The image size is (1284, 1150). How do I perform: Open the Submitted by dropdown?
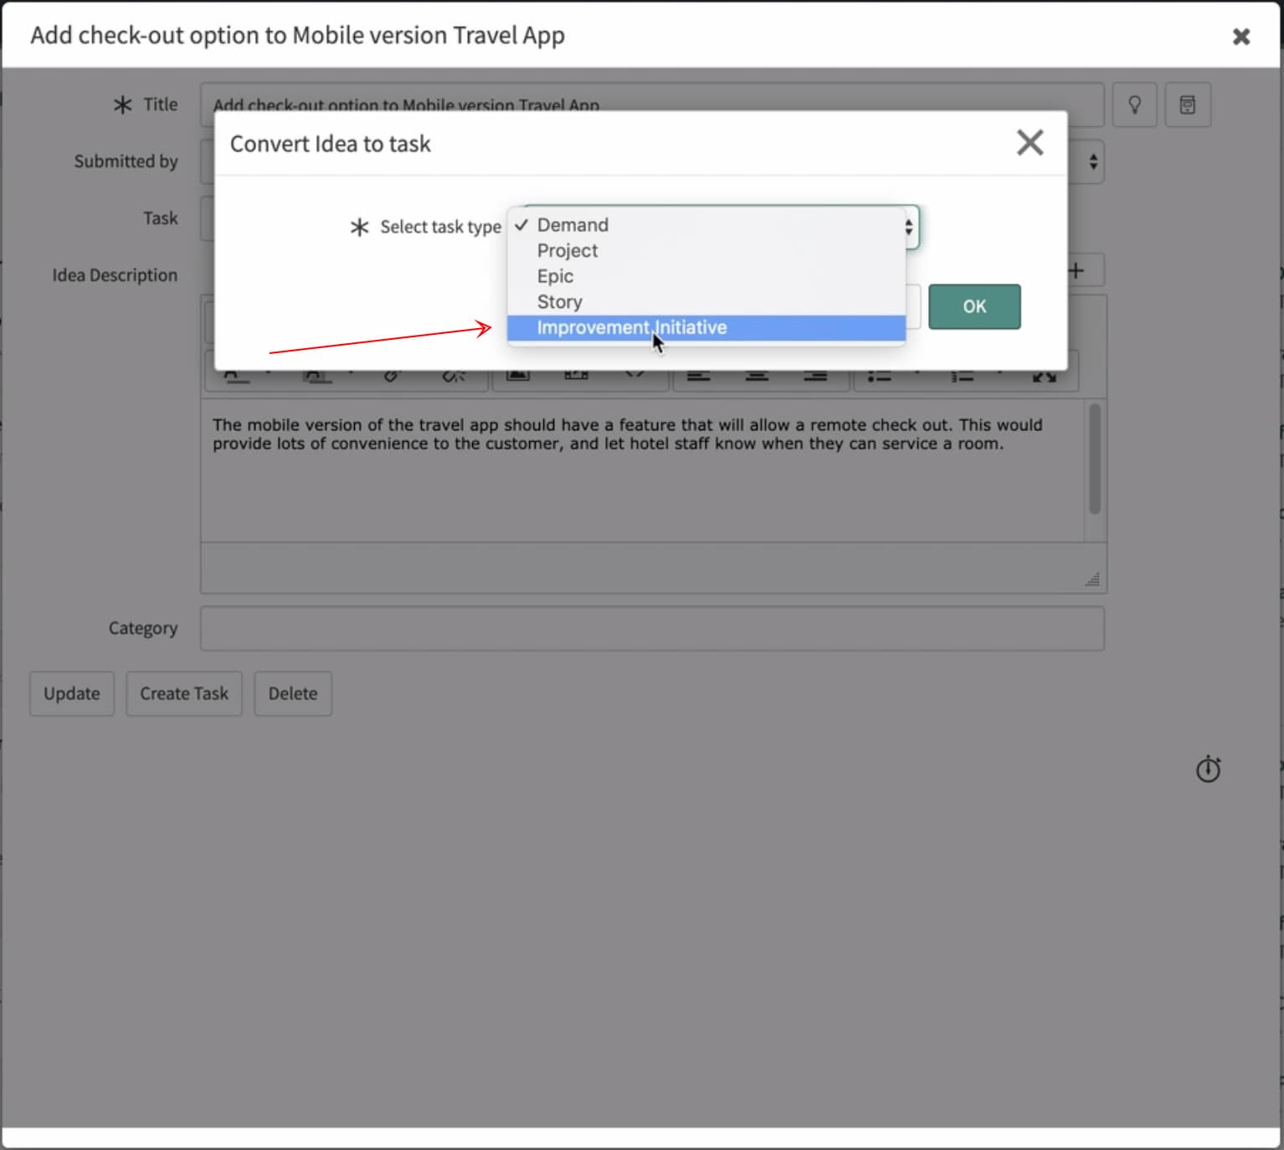click(x=1092, y=161)
